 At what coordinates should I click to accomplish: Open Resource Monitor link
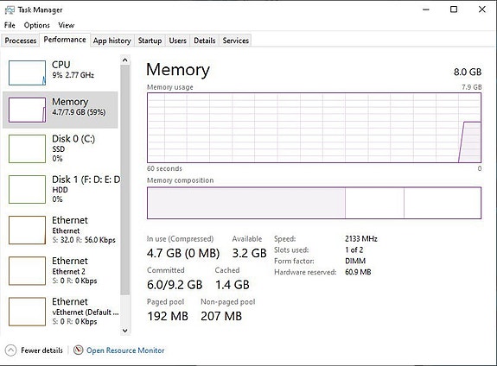pos(125,350)
